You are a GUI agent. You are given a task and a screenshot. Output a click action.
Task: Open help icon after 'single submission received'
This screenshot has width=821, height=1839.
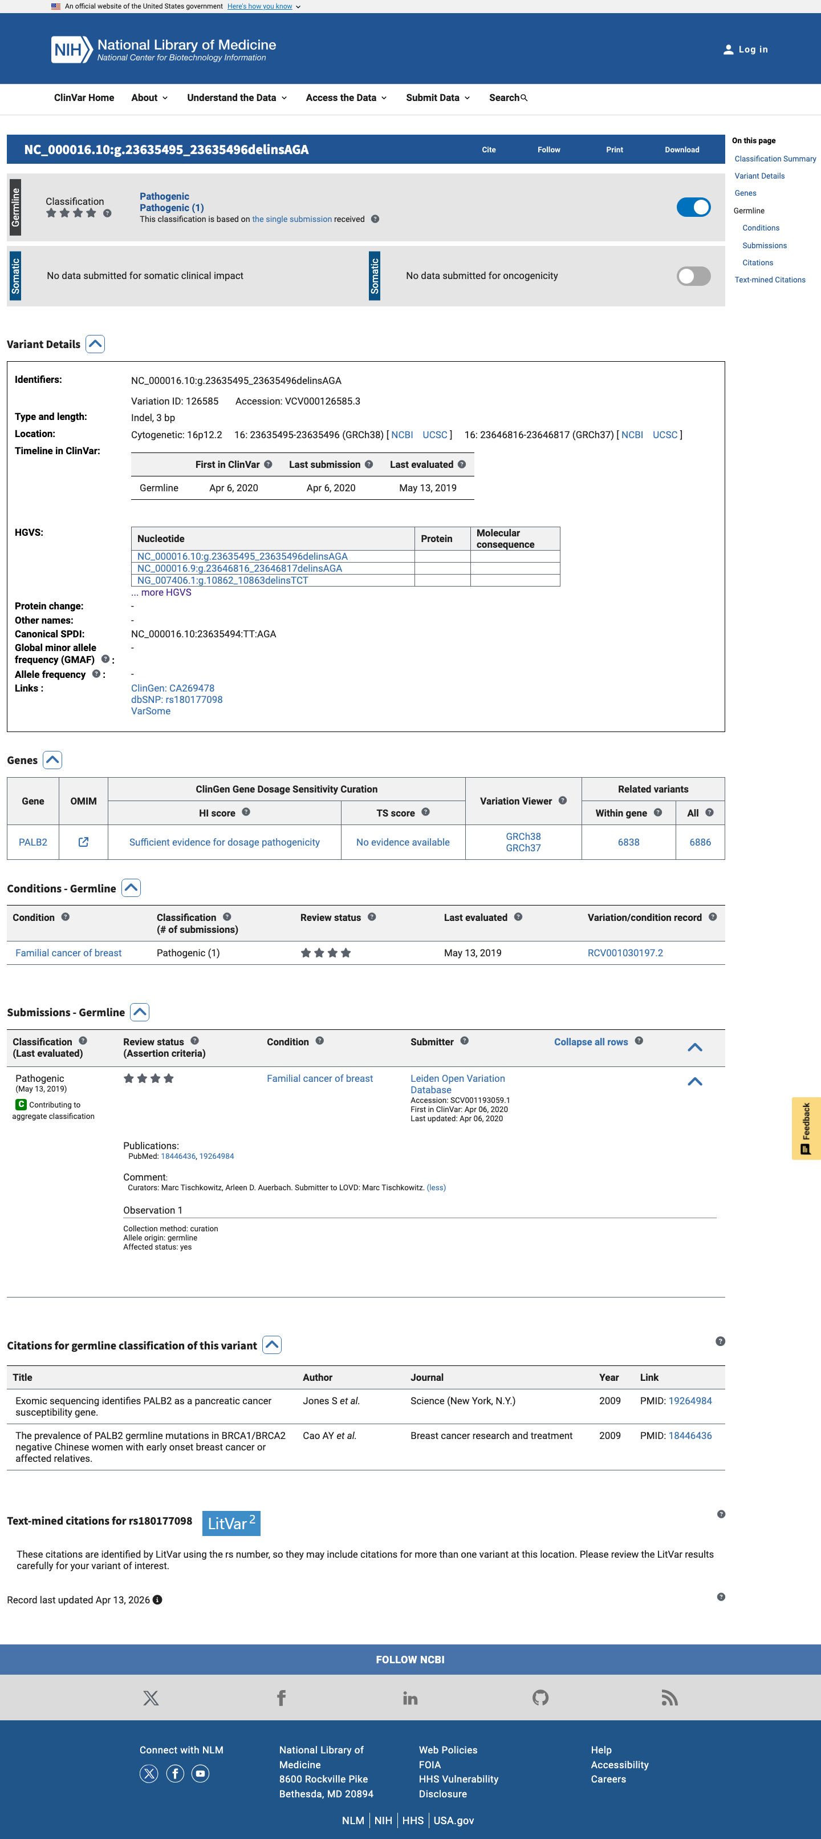[375, 219]
